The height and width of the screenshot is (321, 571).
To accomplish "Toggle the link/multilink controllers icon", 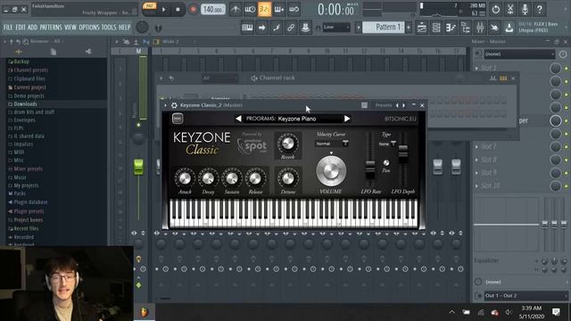I will [291, 28].
